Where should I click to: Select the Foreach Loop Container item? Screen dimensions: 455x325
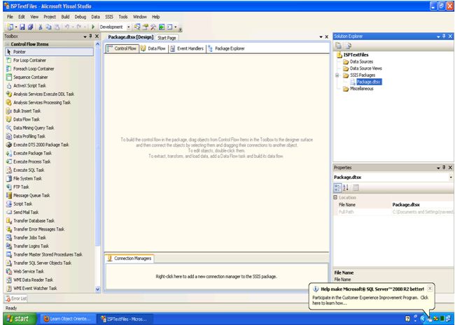(x=49, y=68)
